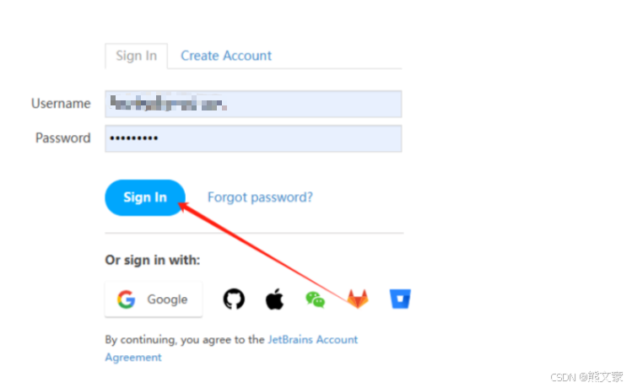Open the Forgot password? link
Screen dimensions: 632x388
pyautogui.click(x=260, y=197)
